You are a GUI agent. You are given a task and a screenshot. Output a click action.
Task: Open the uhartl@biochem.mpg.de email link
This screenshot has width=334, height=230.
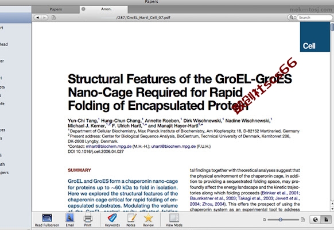pos(173,147)
